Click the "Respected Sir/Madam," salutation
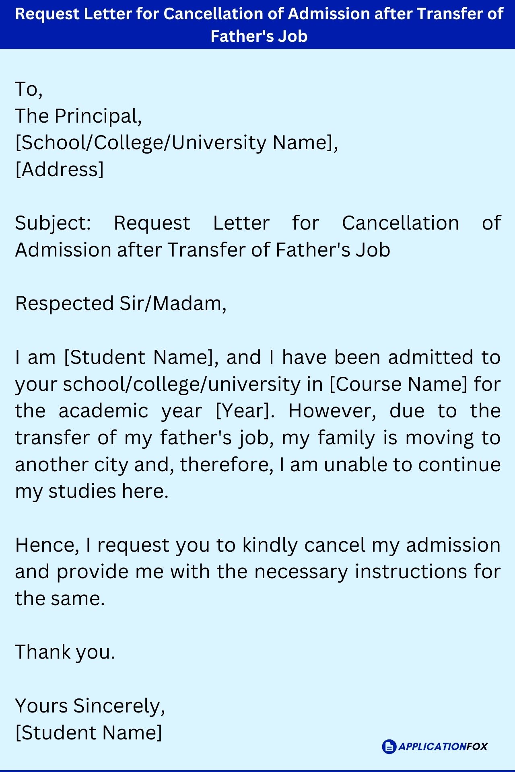Screen dimensions: 515x772 click(x=121, y=304)
